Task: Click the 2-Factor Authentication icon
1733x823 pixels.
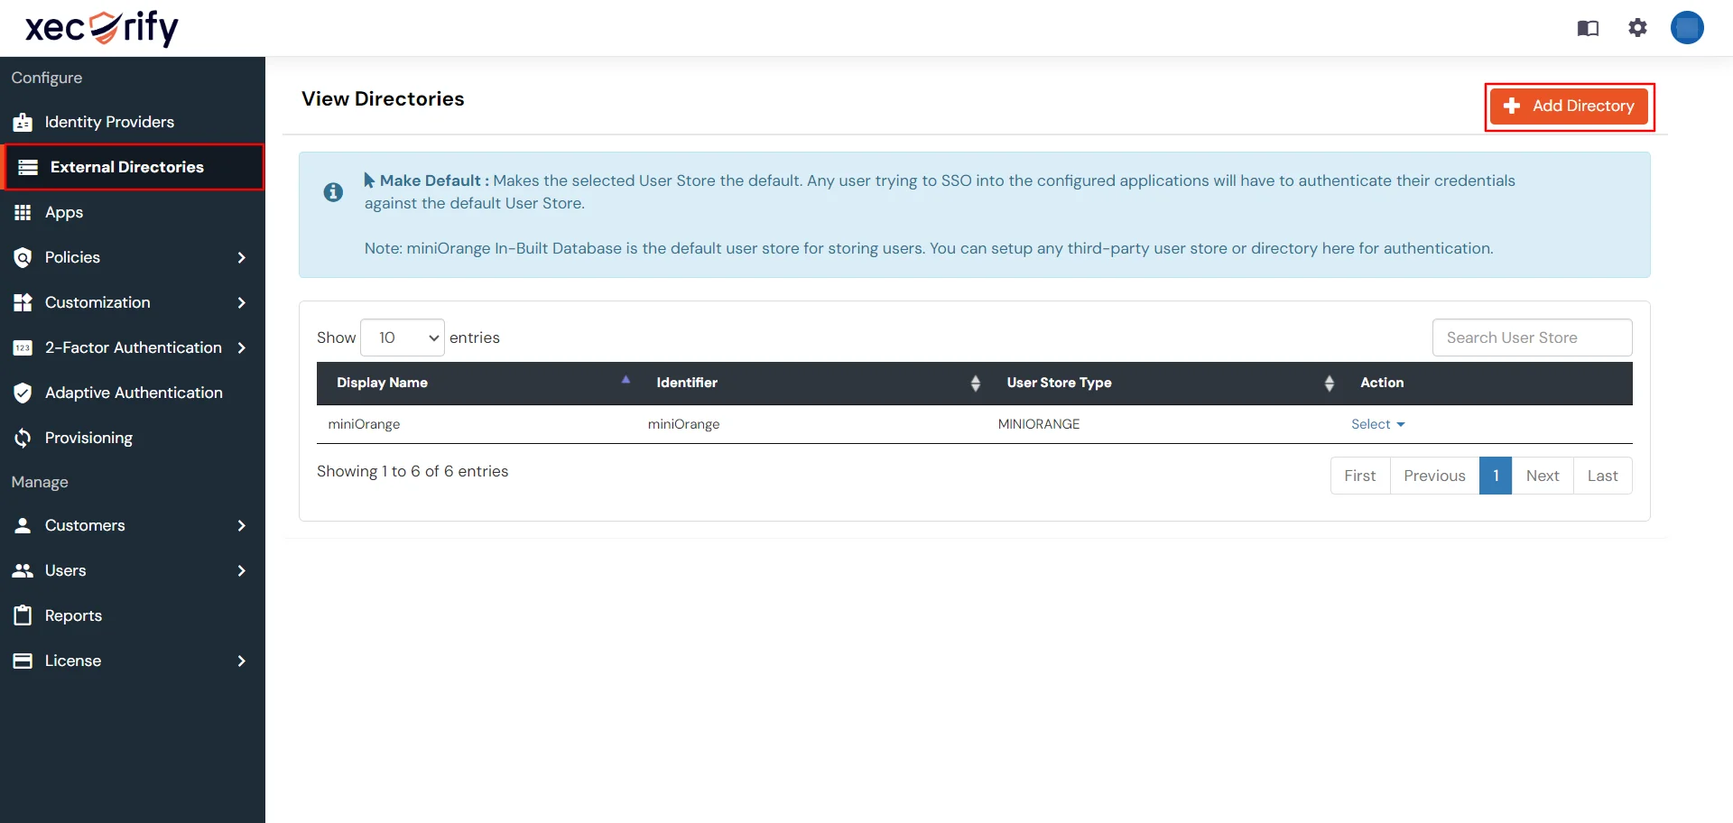Action: point(23,347)
